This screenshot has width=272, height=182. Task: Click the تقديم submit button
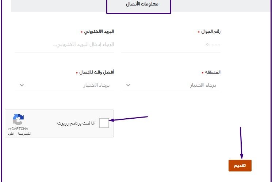pos(240,166)
